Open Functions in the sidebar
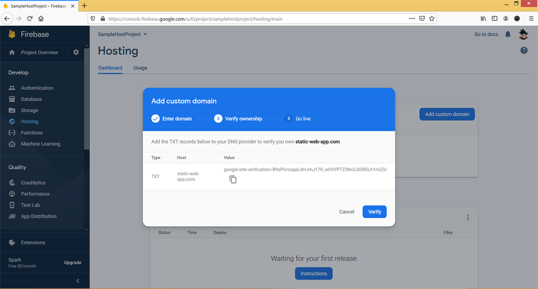The height and width of the screenshot is (289, 538). tap(32, 133)
